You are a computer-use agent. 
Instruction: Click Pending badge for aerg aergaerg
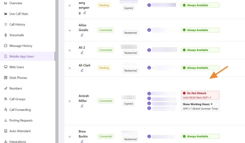104,5
